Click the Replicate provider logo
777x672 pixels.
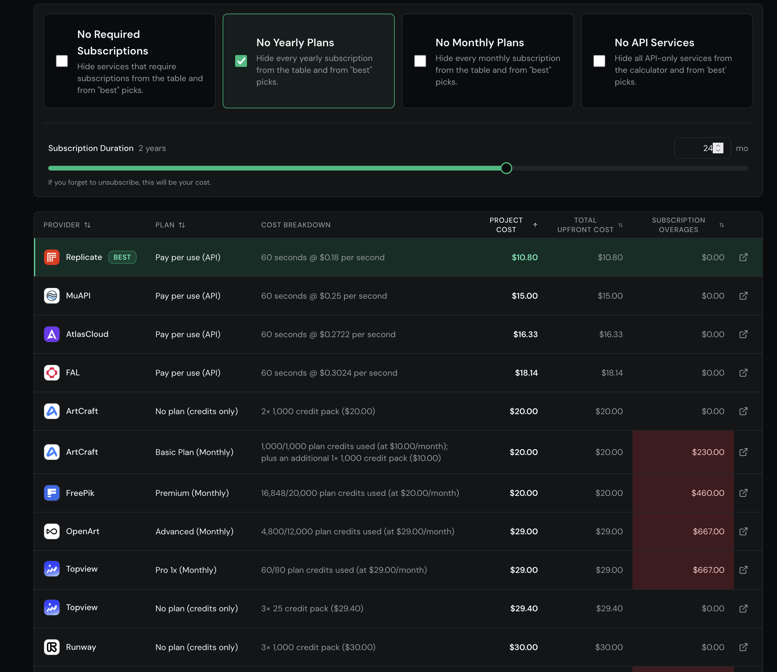pyautogui.click(x=52, y=257)
